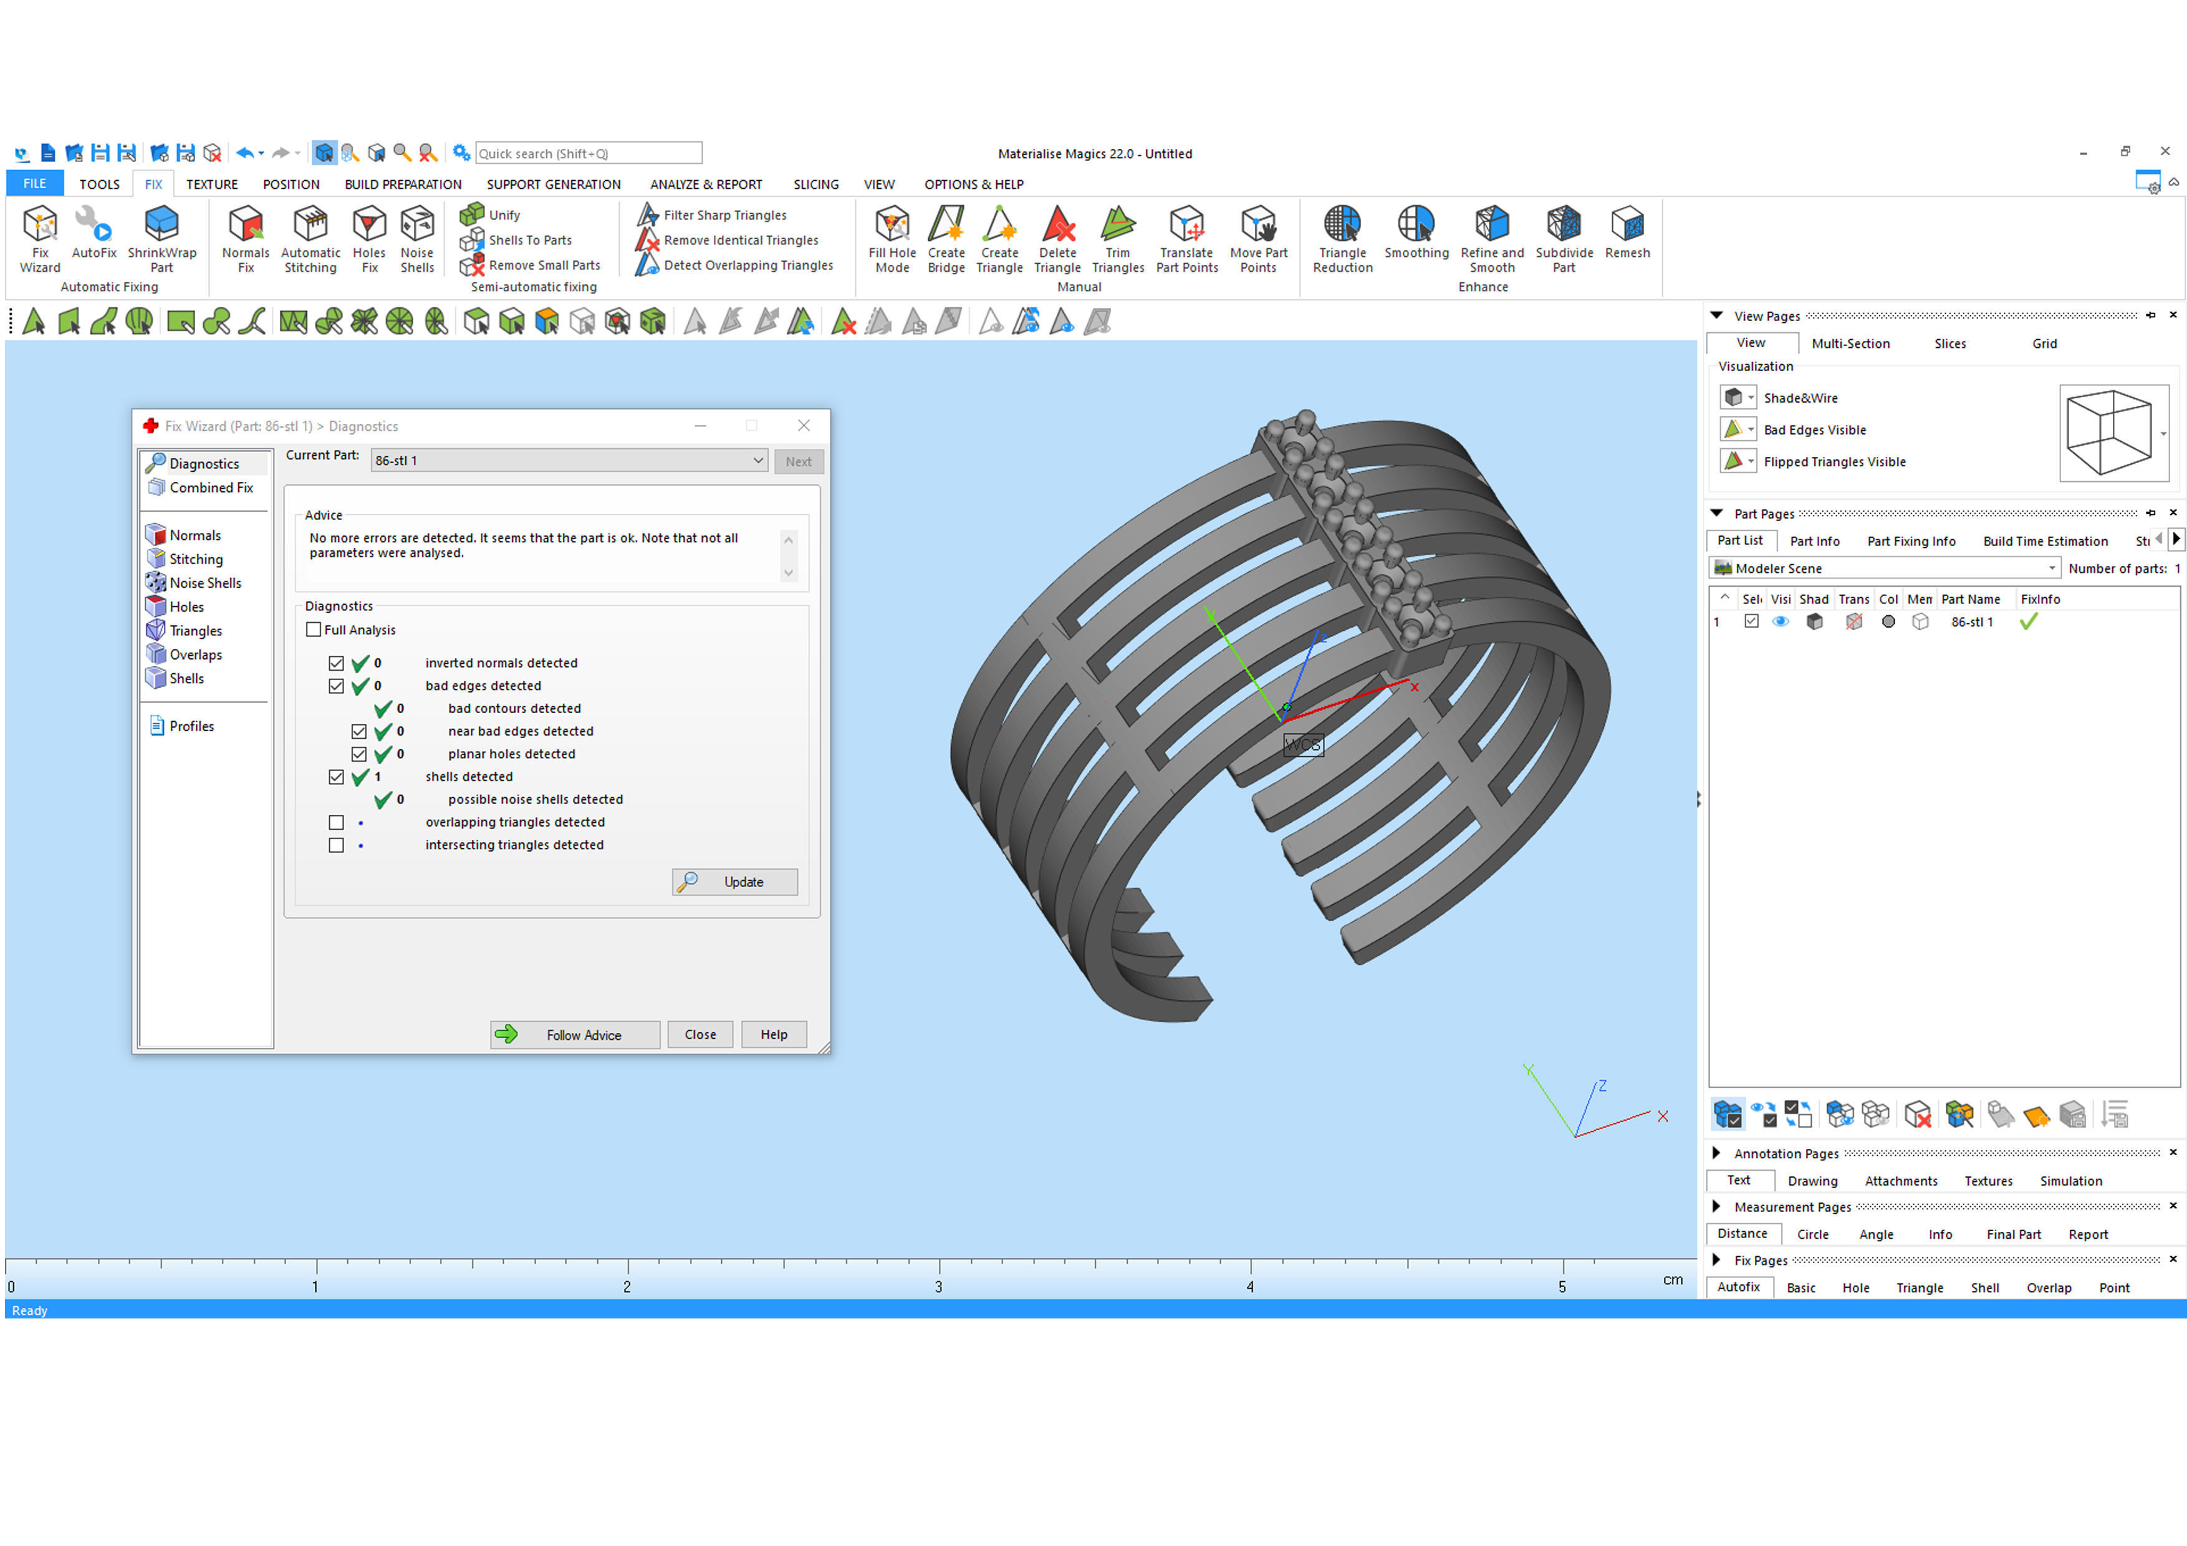Enable intersecting triangles detected checkbox

click(336, 845)
